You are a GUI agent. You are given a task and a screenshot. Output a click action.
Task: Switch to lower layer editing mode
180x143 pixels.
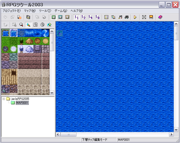coord(53,17)
